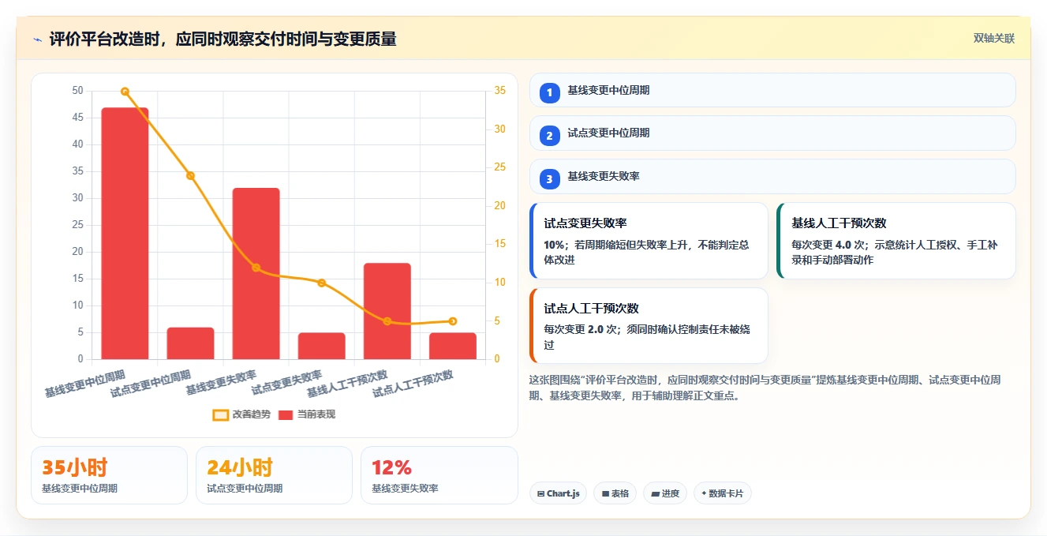This screenshot has height=536, width=1047.
Task: Select the 进度 tag chip
Action: point(665,493)
